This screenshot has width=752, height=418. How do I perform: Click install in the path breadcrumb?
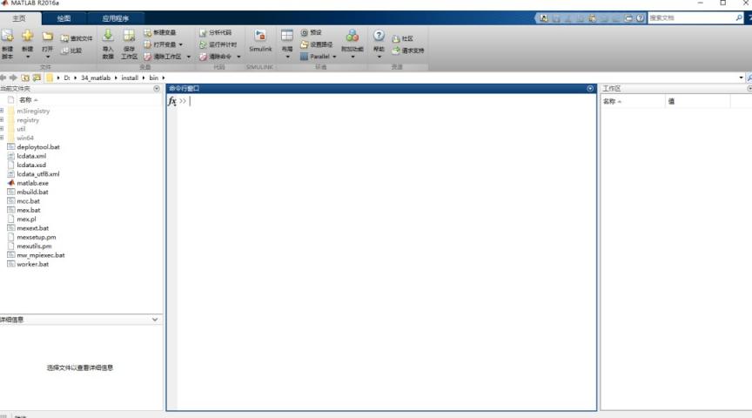click(x=130, y=78)
